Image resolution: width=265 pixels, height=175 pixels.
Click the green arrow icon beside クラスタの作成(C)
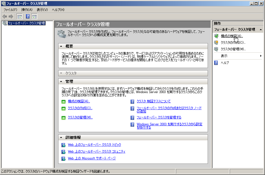64,108
